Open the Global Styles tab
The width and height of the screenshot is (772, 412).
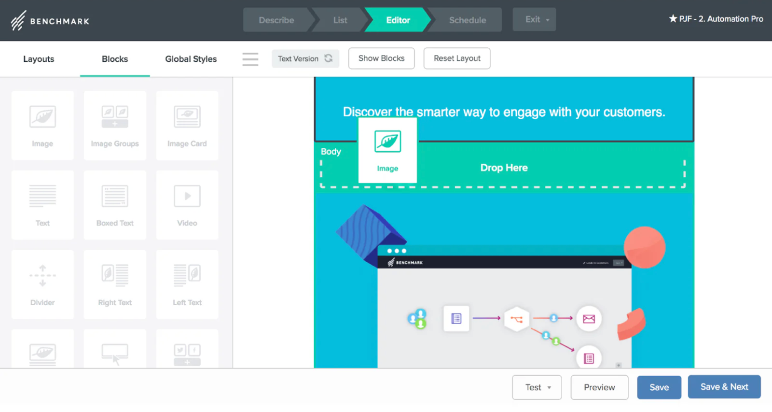191,59
